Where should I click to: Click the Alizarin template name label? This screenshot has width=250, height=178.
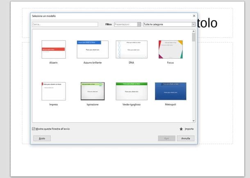tap(53, 63)
